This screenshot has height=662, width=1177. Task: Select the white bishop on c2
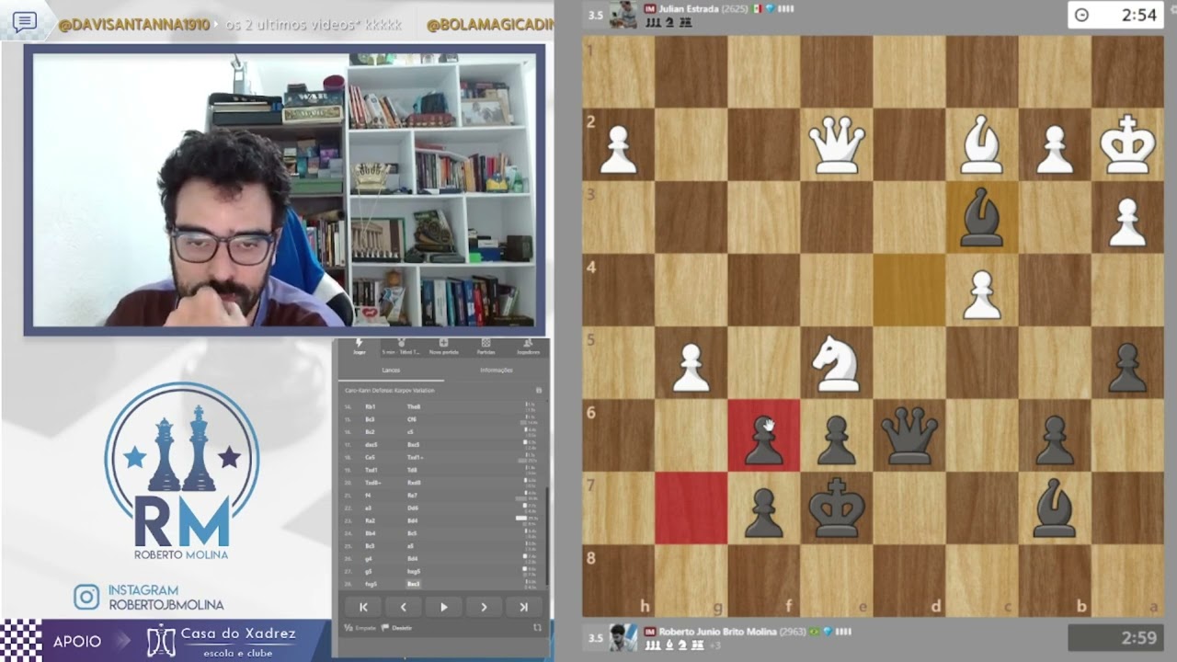click(x=981, y=145)
